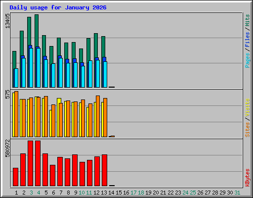Click green day 11 axis label
The width and height of the screenshot is (253, 198).
89,193
